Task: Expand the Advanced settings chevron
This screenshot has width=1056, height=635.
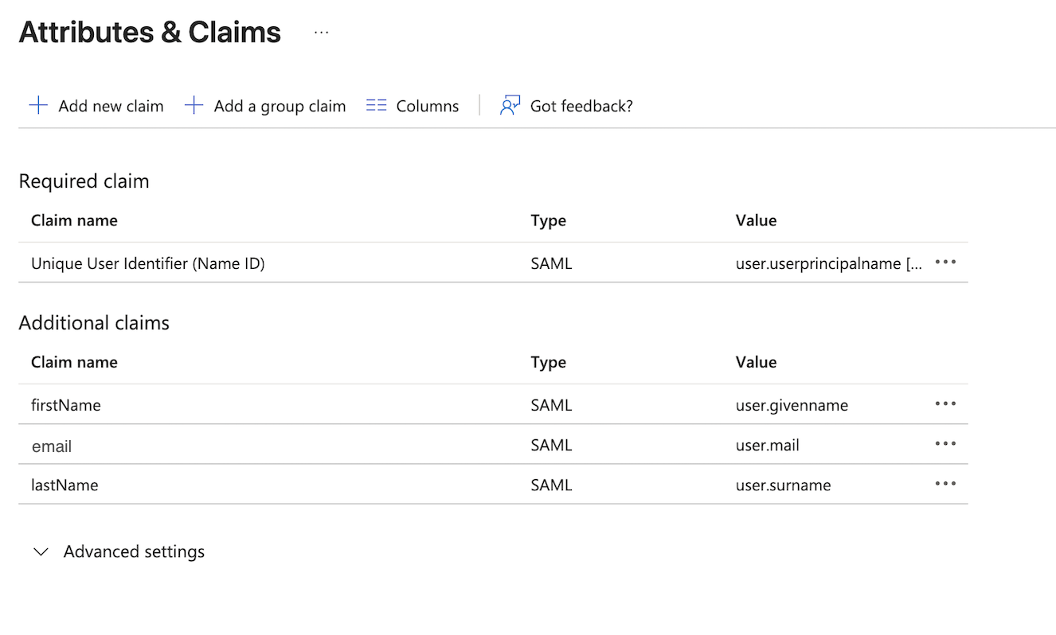Action: (41, 551)
